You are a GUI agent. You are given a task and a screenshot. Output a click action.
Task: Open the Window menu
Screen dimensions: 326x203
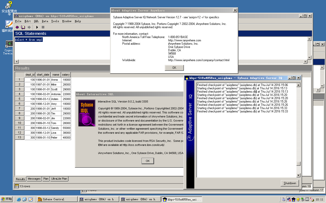click(67, 21)
